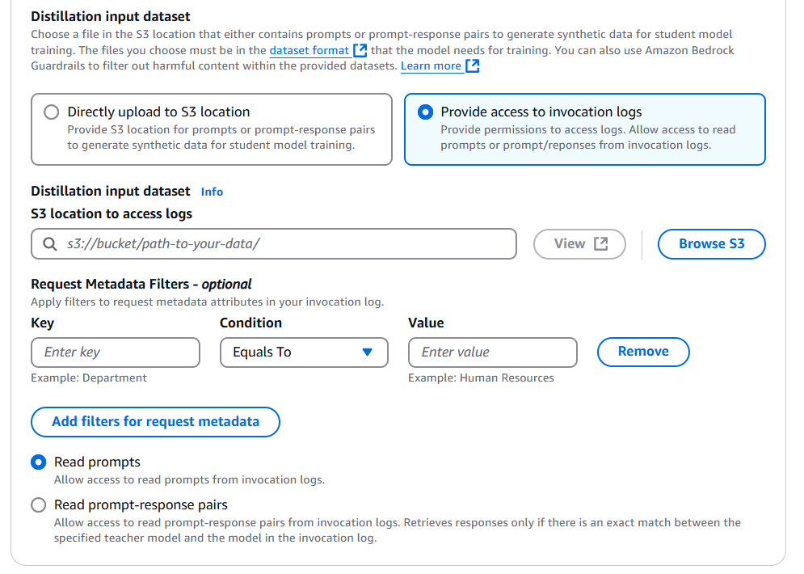
Task: Select Provide access to invocation logs option
Action: coord(425,112)
